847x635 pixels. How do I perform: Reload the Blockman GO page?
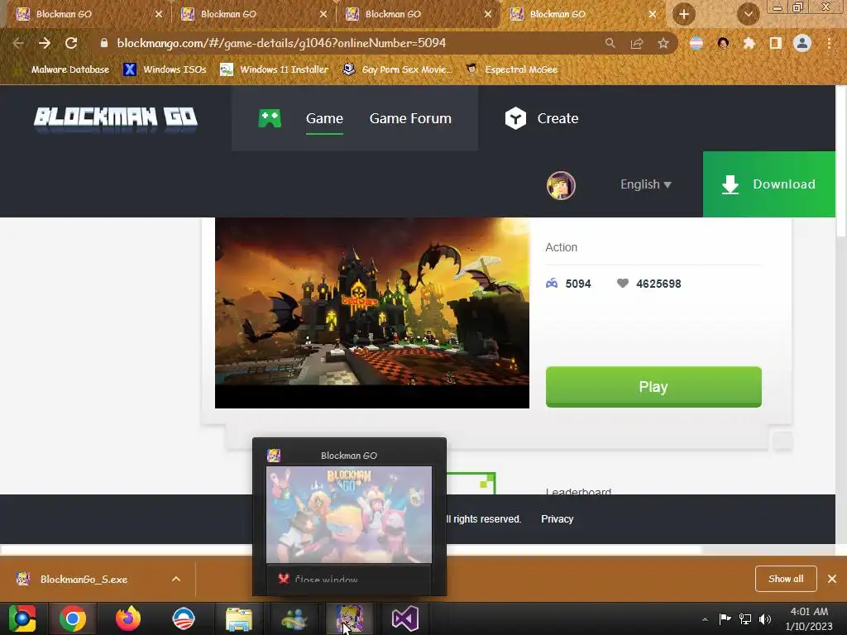click(71, 43)
